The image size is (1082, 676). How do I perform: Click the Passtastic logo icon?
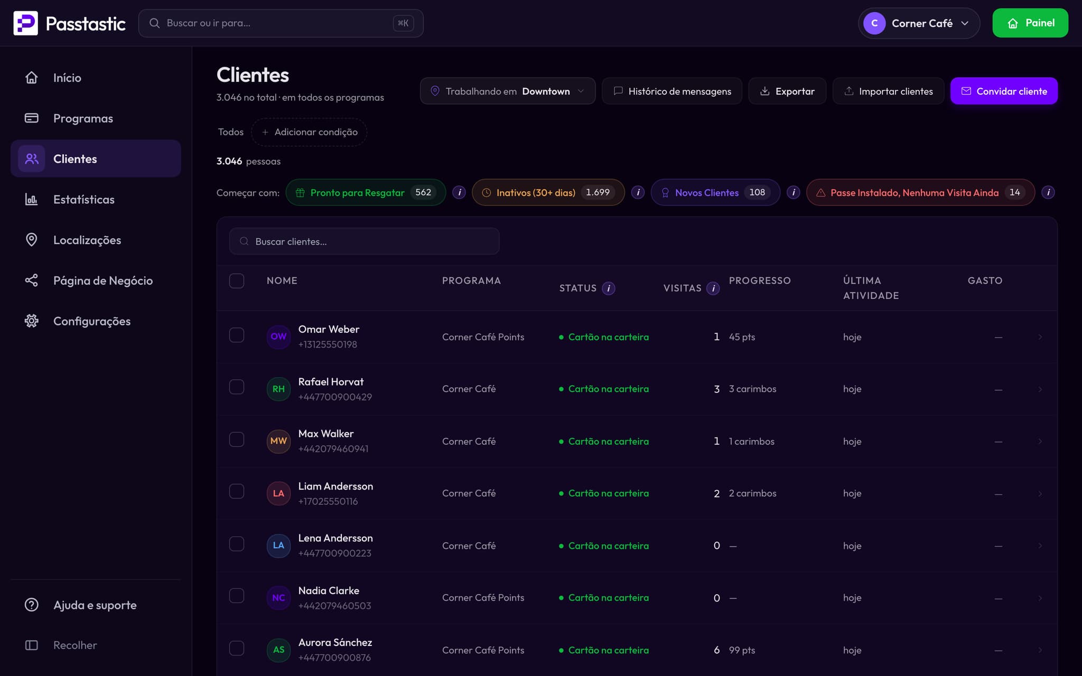click(25, 23)
